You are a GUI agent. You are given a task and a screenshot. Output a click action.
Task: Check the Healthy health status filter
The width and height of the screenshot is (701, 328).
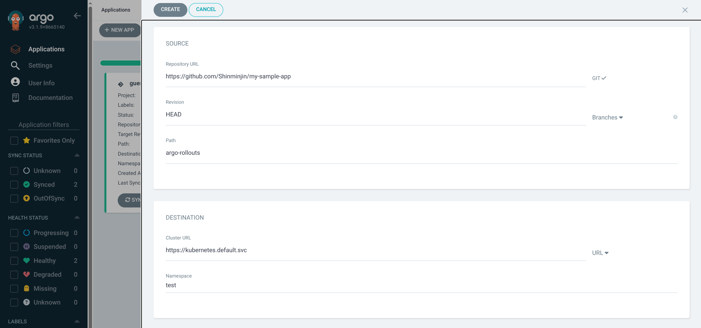click(14, 261)
